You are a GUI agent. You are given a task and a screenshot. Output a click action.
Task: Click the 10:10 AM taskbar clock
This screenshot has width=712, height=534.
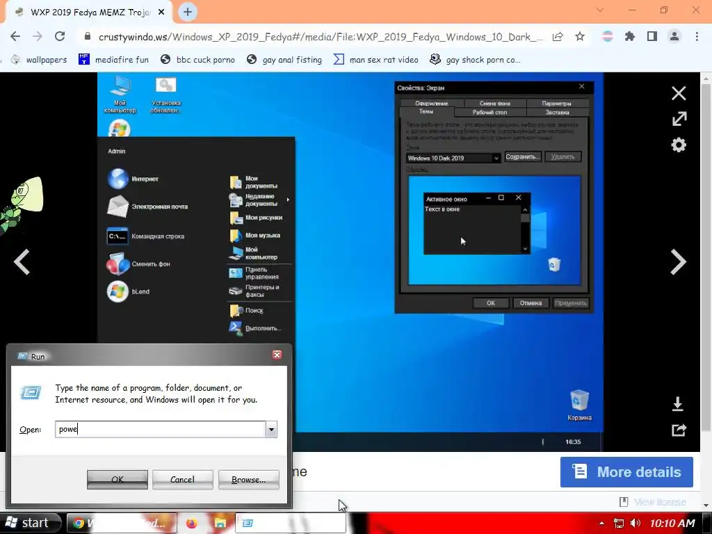pos(672,523)
